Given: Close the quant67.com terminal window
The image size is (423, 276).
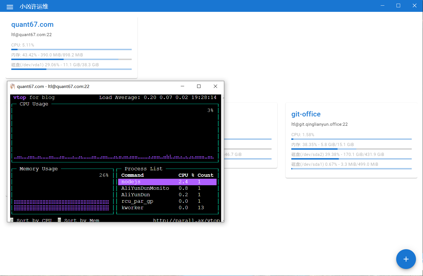Looking at the screenshot, I should coord(215,86).
